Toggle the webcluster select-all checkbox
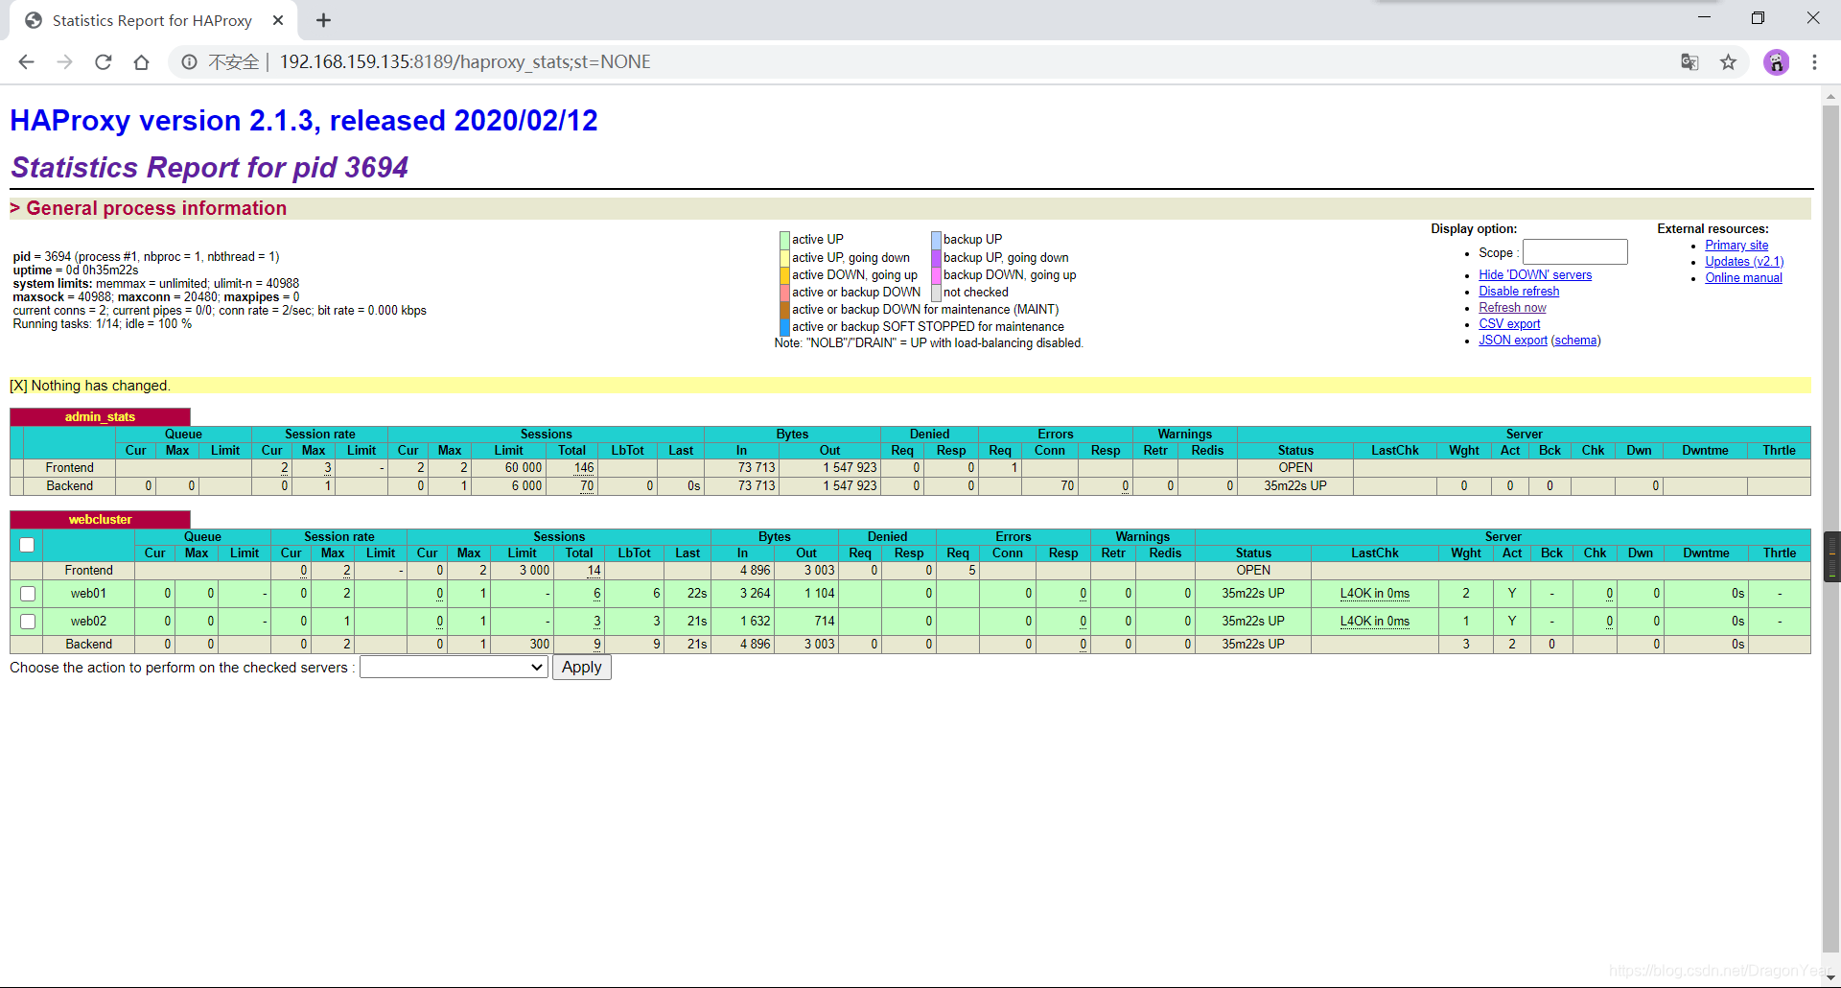Image resolution: width=1841 pixels, height=988 pixels. [x=27, y=545]
